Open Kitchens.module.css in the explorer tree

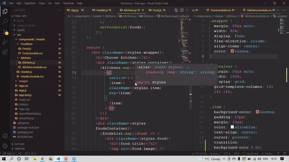coord(34,67)
